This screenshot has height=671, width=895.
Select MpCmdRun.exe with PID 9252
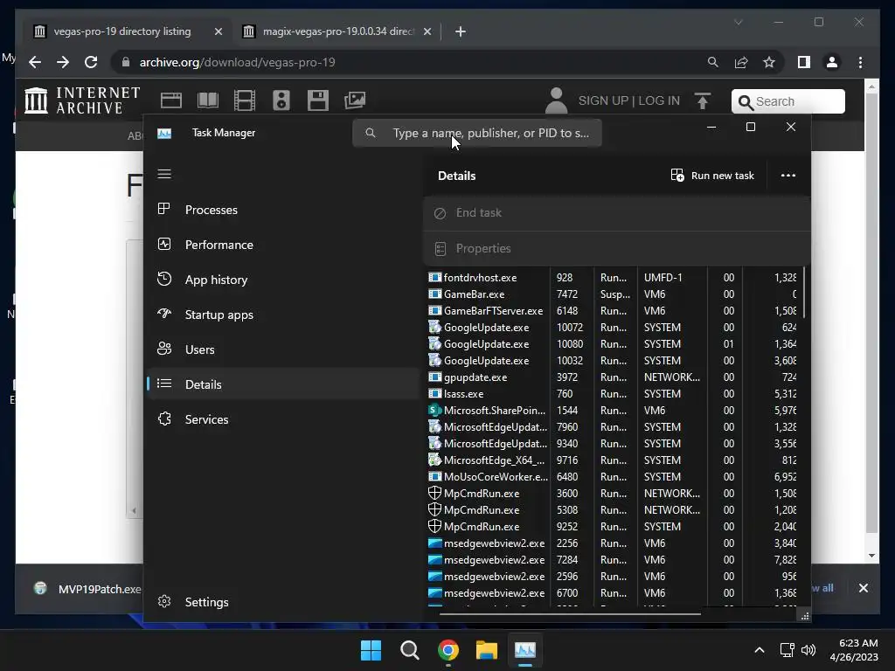[613, 526]
